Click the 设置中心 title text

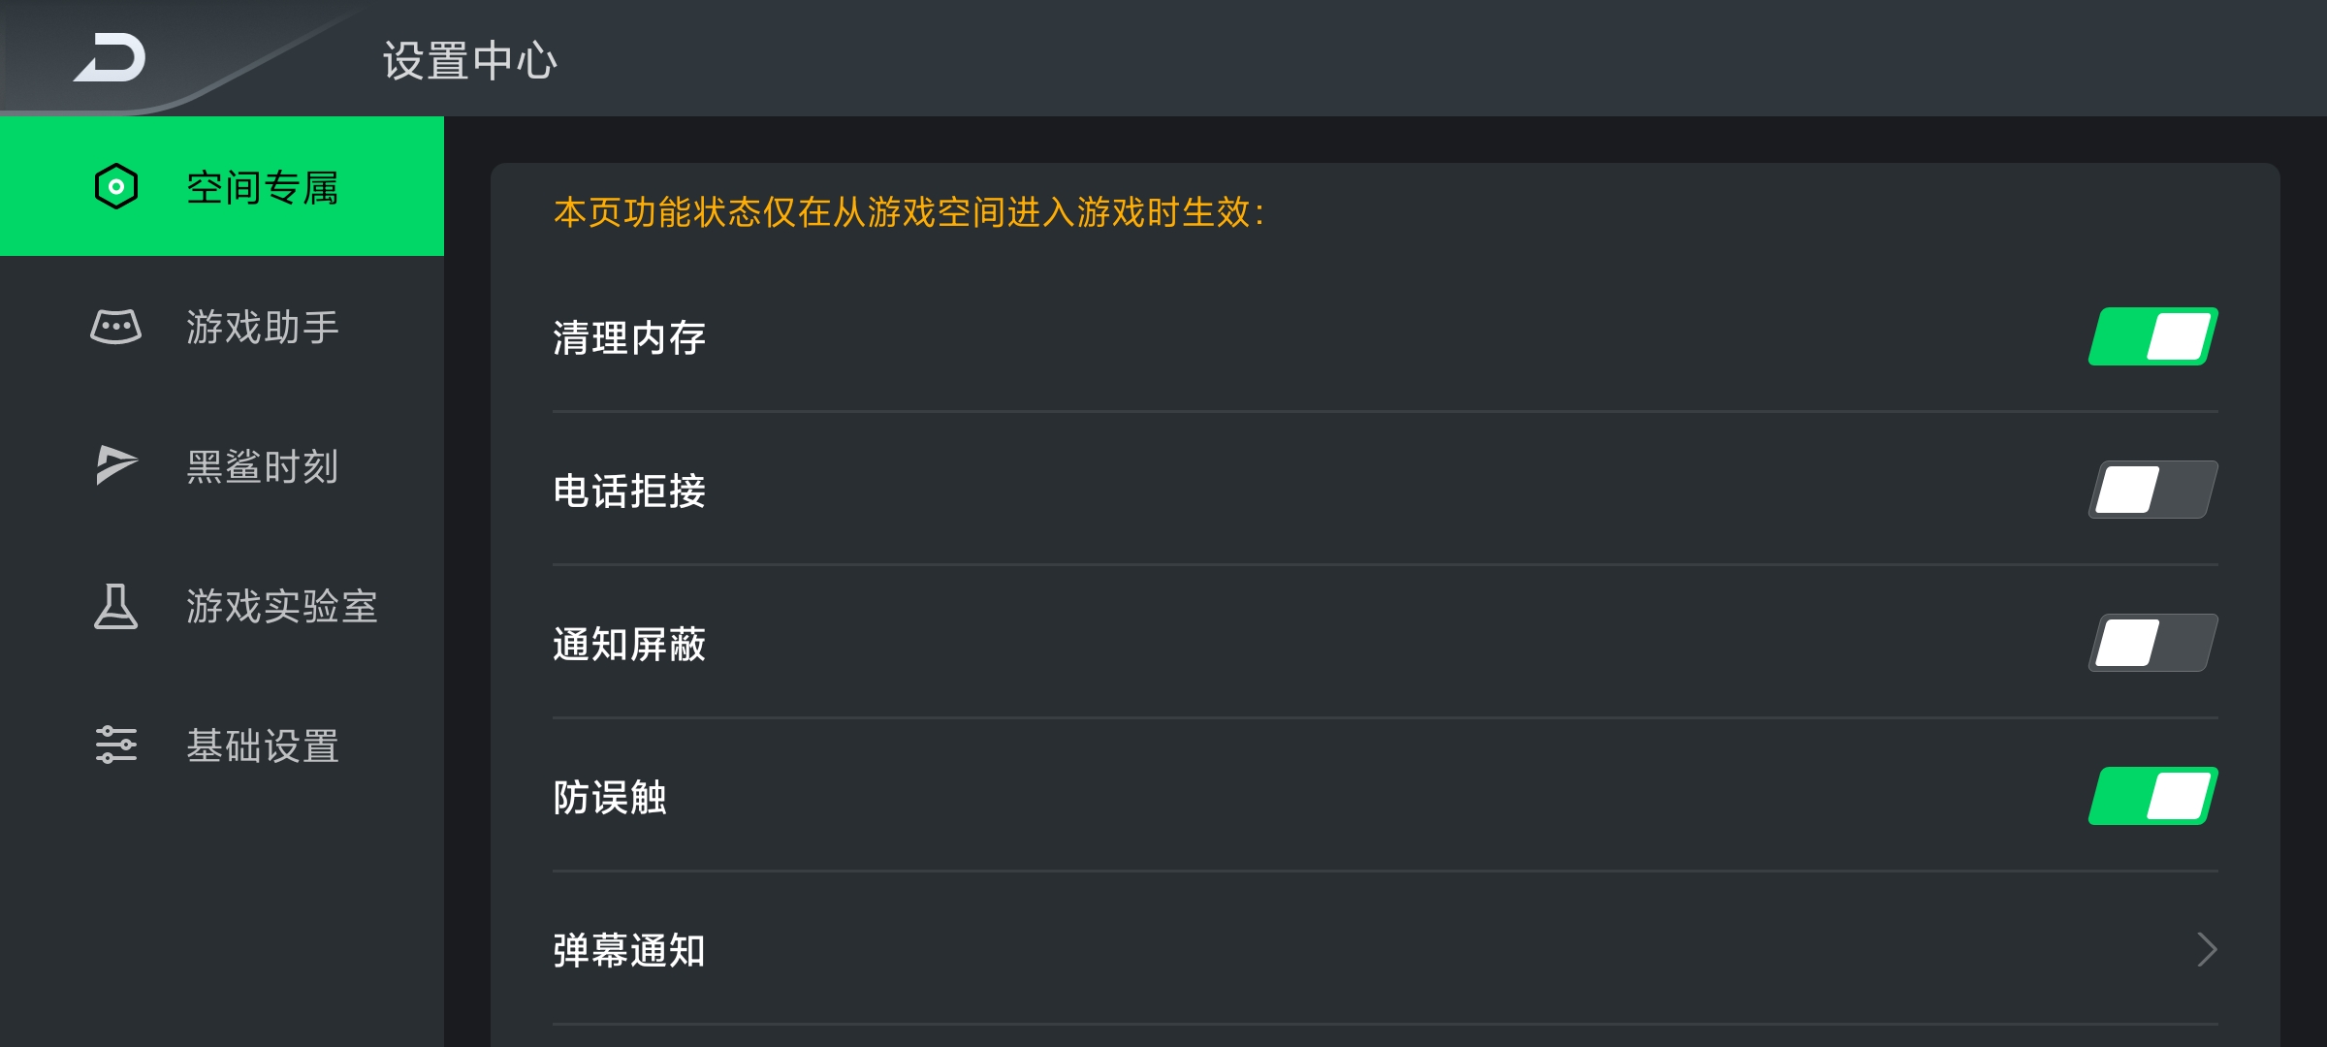click(470, 60)
